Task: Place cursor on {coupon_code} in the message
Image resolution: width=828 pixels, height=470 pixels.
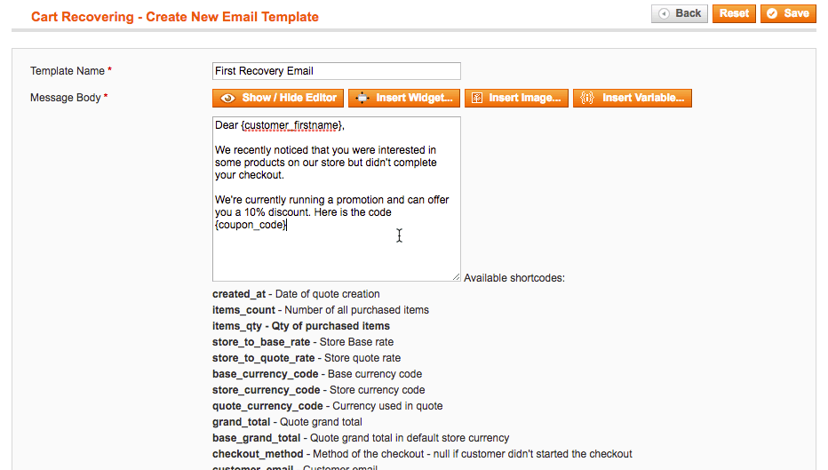Action: click(250, 225)
